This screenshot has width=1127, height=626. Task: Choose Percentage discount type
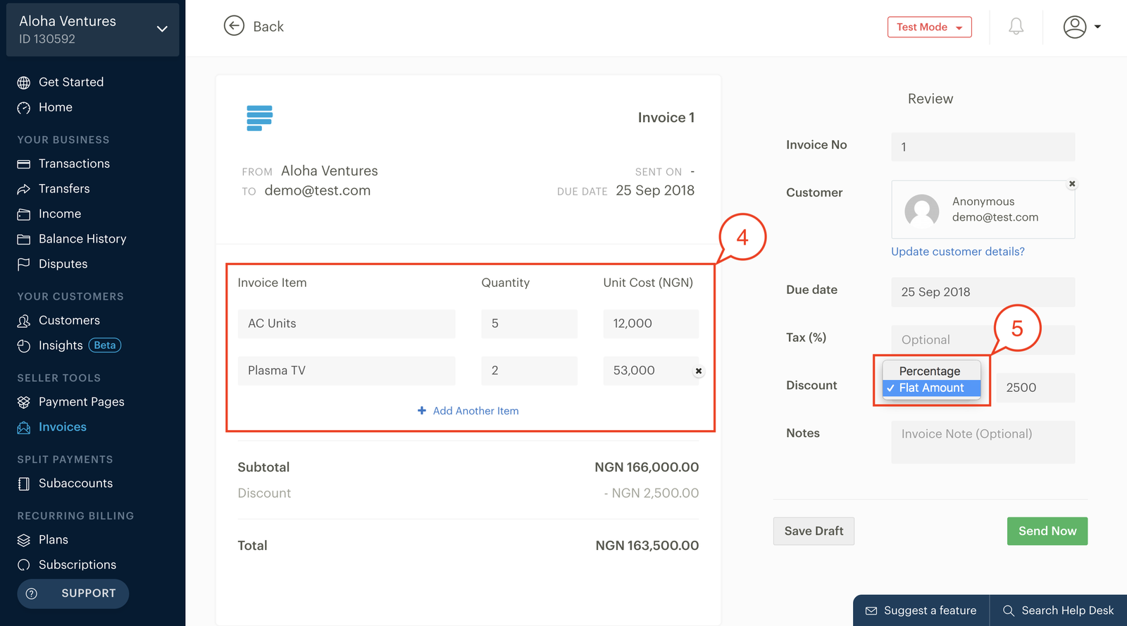931,371
